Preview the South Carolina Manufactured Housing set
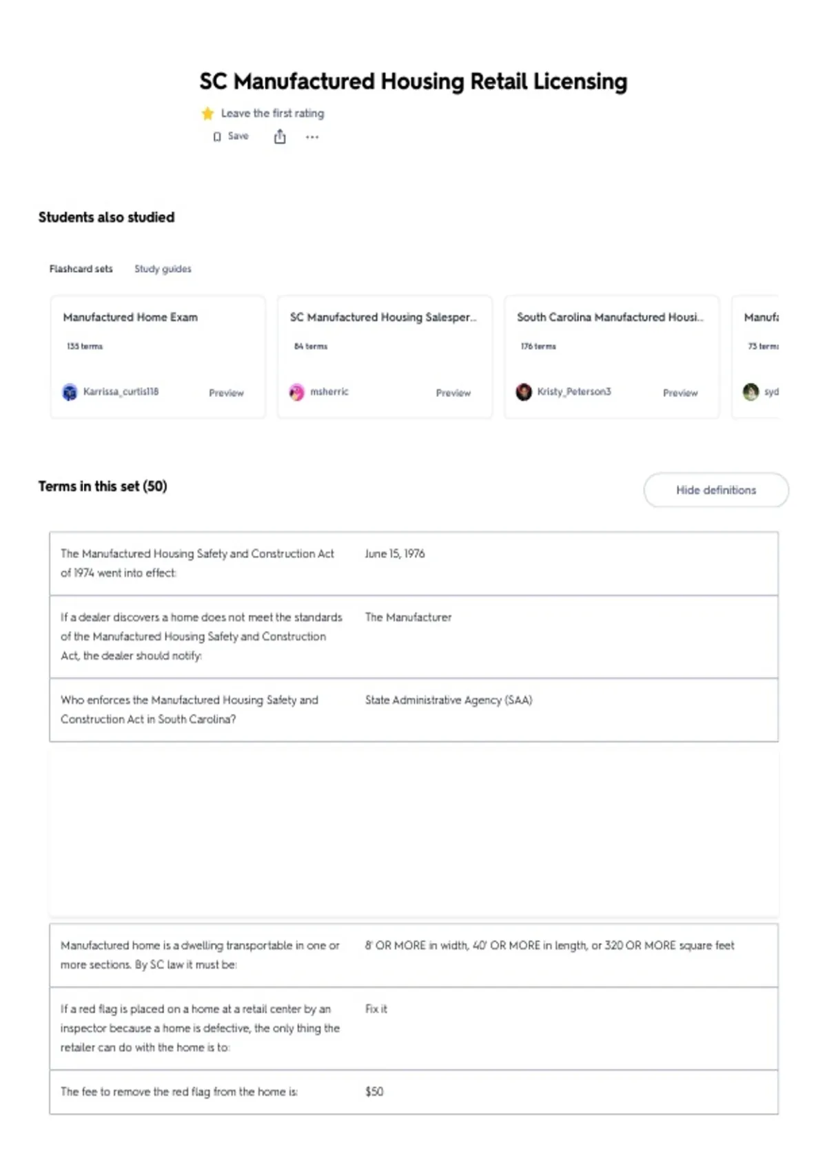This screenshot has height=1171, width=827. click(x=680, y=393)
